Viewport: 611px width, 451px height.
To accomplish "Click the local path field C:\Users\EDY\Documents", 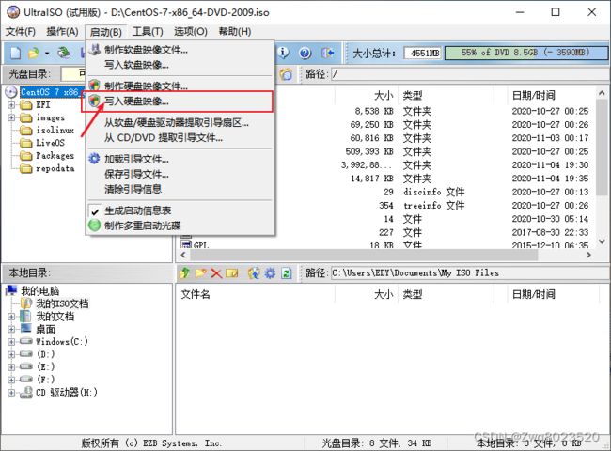I will (x=469, y=273).
